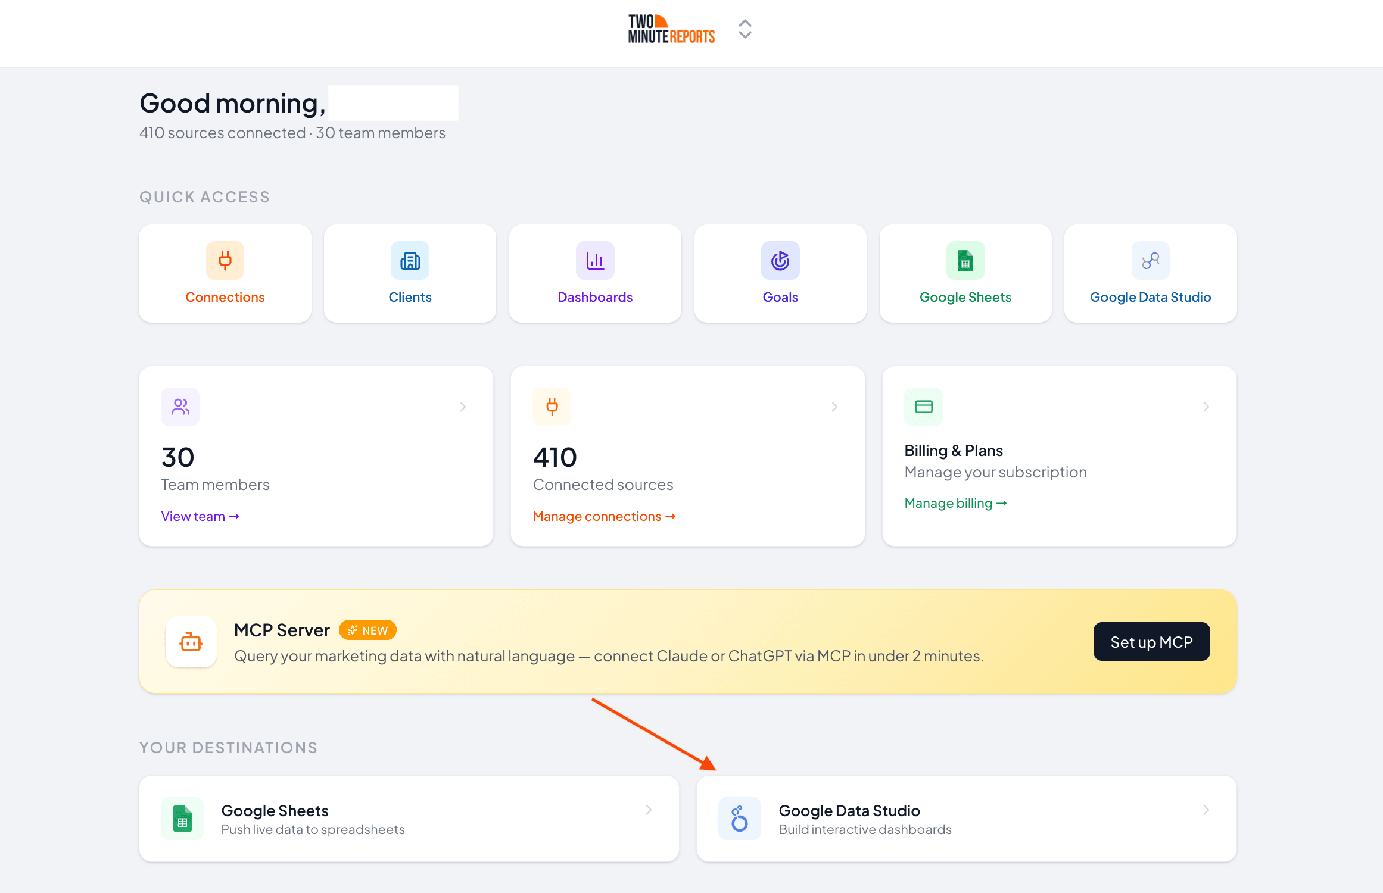Click the Billing & Plans credit card icon

pyautogui.click(x=924, y=407)
